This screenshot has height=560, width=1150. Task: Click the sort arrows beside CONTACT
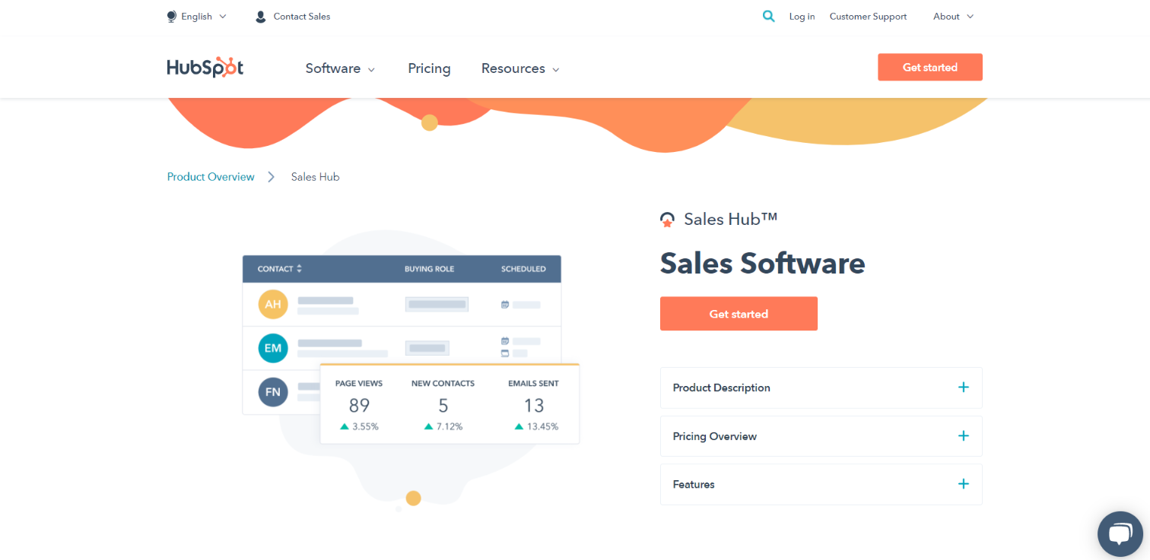pyautogui.click(x=300, y=269)
